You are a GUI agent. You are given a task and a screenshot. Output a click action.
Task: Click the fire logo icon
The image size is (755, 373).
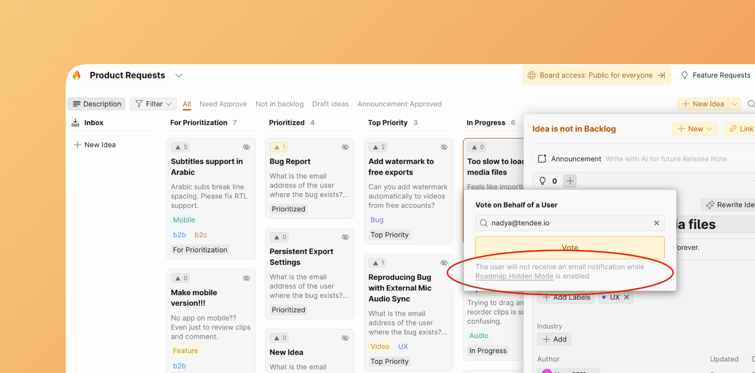point(76,75)
